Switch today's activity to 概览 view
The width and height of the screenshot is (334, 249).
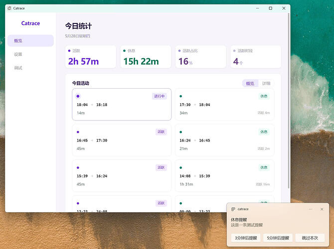tap(250, 84)
